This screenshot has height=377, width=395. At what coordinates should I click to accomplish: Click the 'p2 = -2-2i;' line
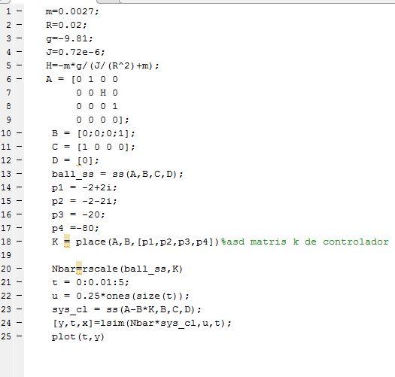(x=84, y=201)
